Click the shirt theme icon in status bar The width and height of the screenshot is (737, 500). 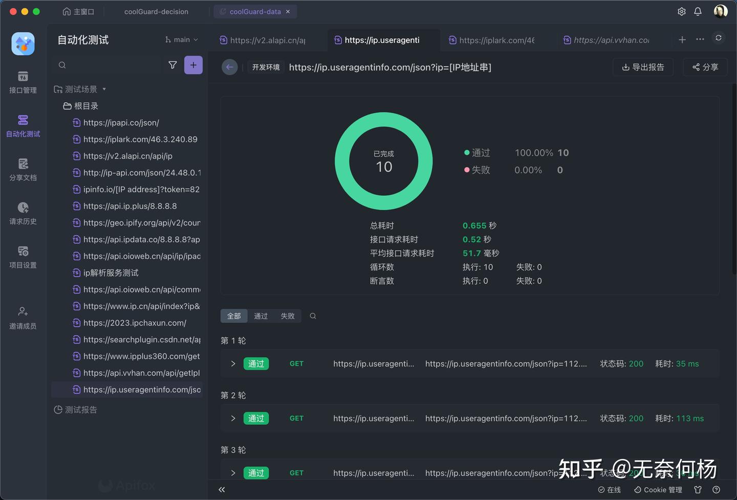(x=698, y=489)
